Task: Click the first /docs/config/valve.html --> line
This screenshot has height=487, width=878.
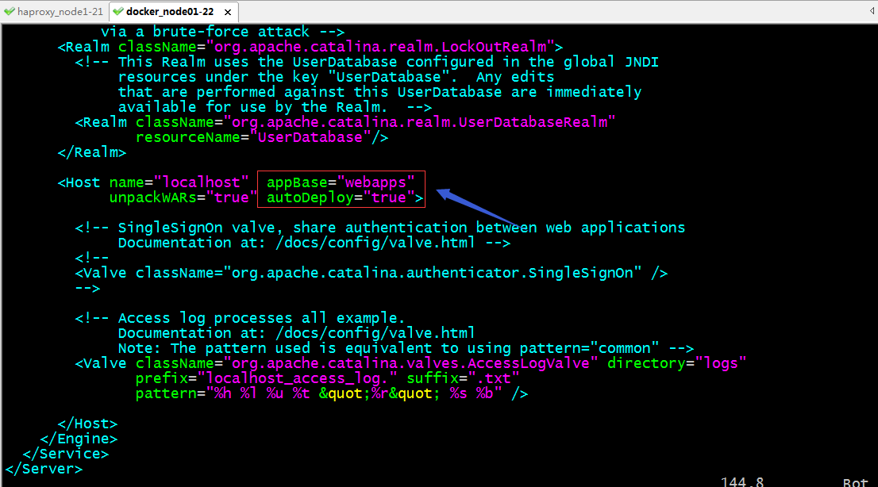Action: [314, 243]
